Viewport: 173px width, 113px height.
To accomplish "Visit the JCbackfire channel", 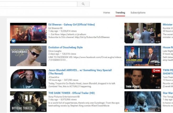I will click(54, 77).
